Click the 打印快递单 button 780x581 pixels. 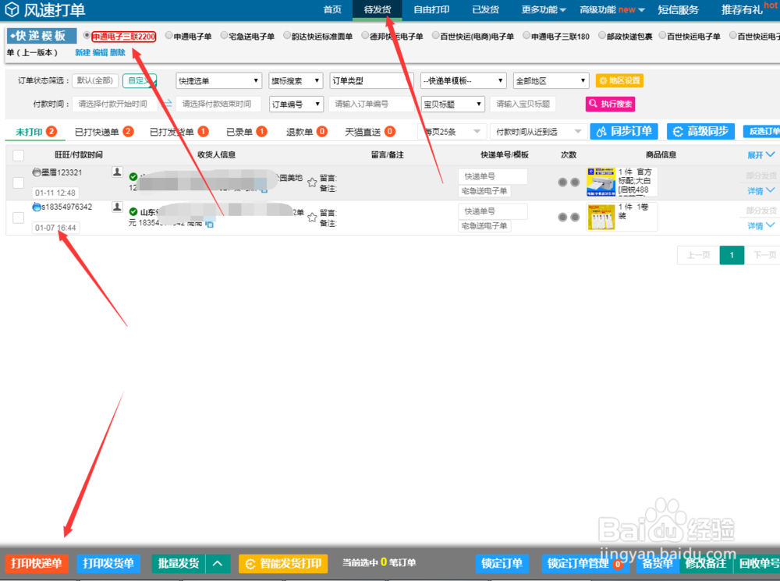[x=37, y=564]
